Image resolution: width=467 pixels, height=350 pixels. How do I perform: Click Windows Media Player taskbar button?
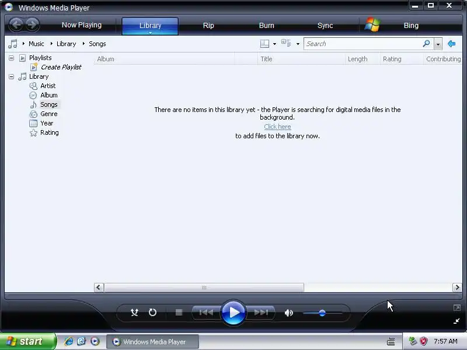tap(152, 342)
